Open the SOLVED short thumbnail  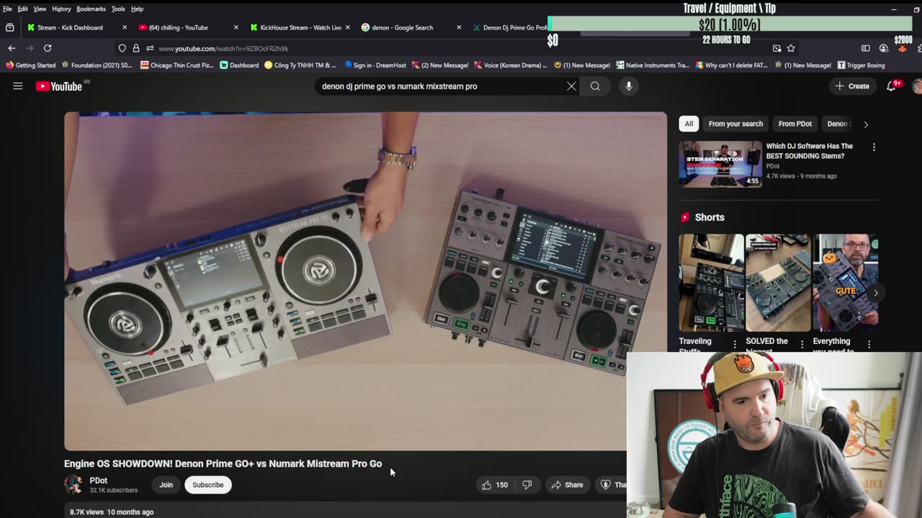[778, 283]
